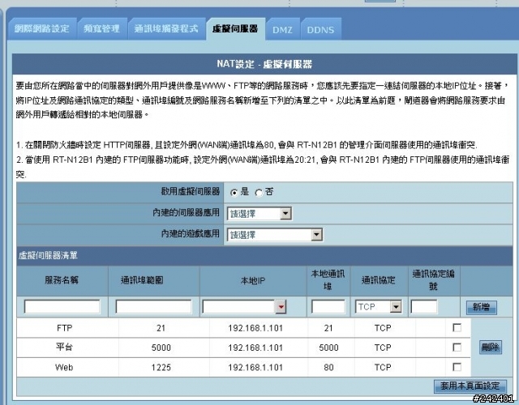This screenshot has width=519, height=405.
Task: Click the 服務名稱 input field
Action: pos(62,306)
